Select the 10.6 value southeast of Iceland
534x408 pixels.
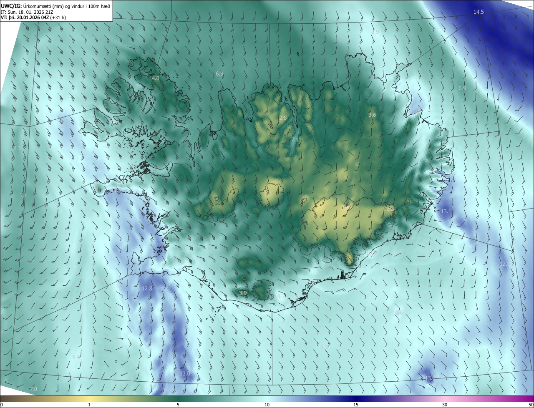click(x=398, y=312)
